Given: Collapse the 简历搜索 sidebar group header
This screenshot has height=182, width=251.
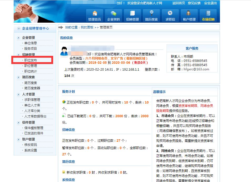Looking at the screenshot, I should 28,77.
